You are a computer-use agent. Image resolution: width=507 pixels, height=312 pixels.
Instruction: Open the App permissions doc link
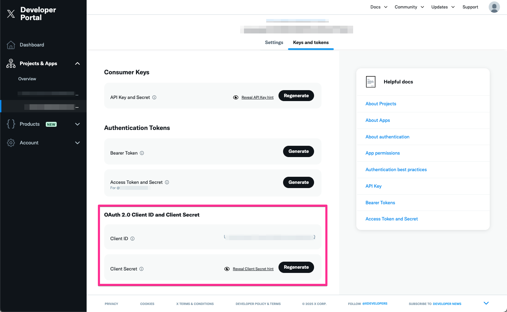[x=383, y=153]
